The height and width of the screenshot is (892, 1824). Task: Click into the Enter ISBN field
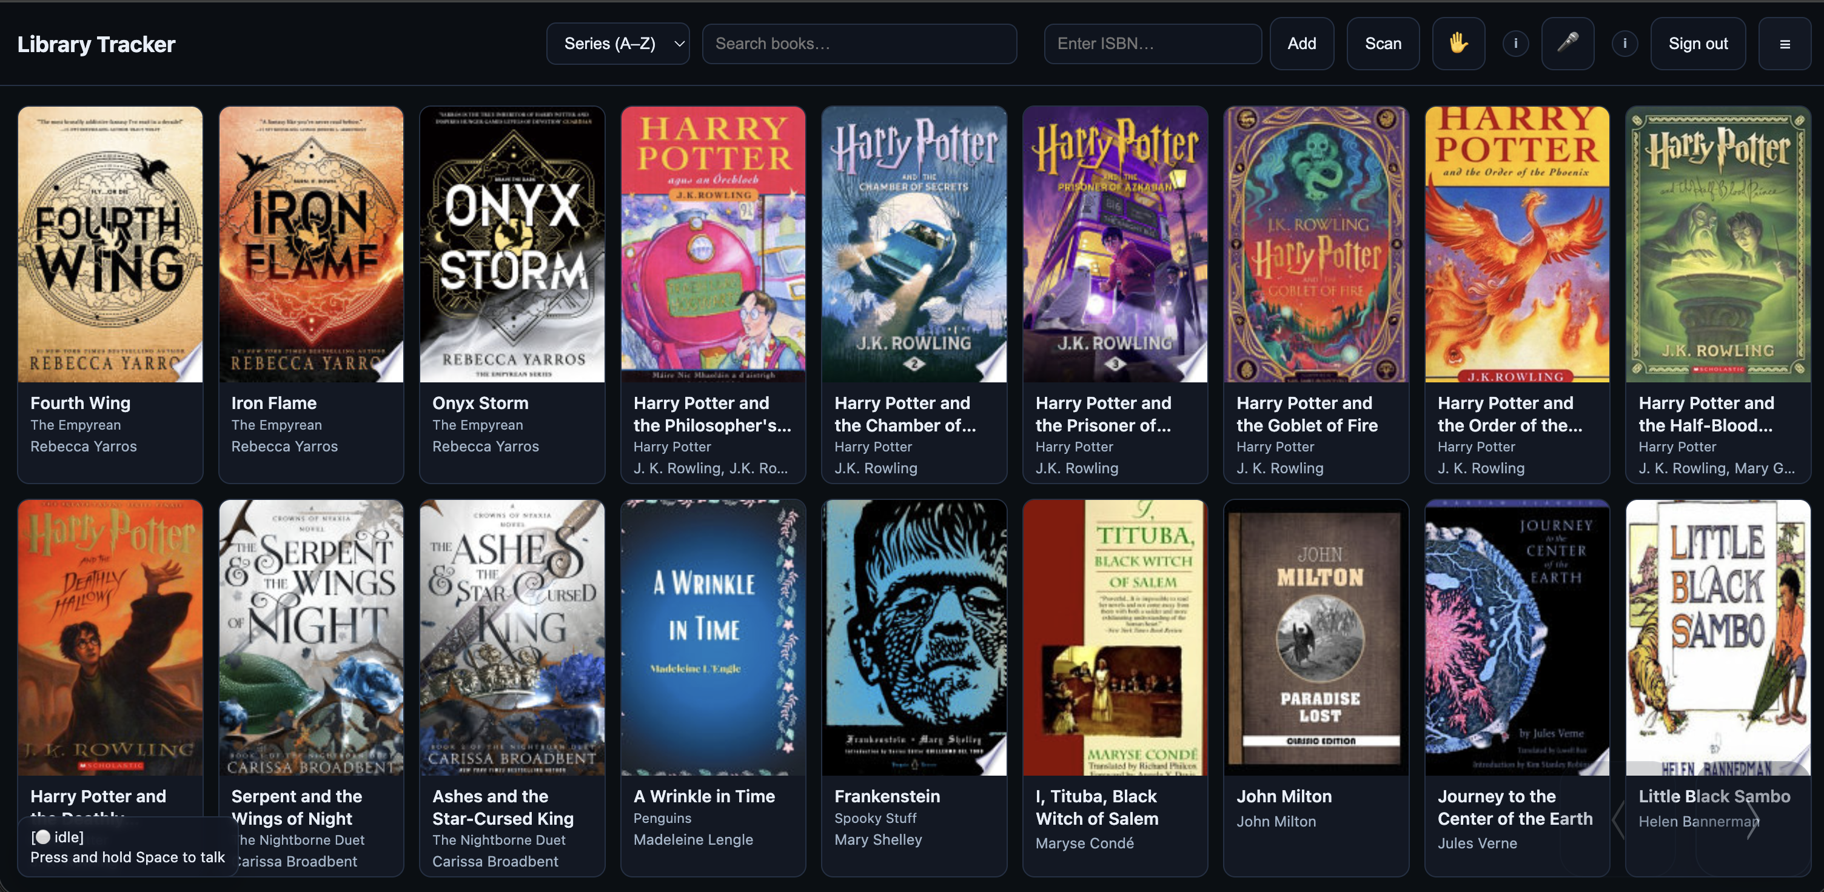1152,44
